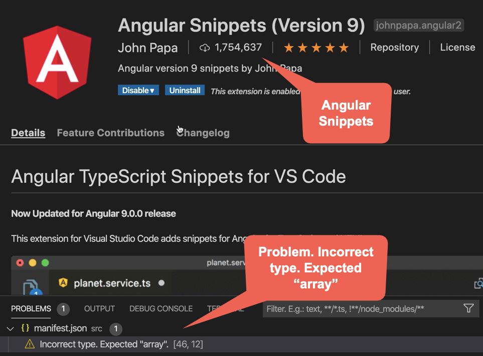This screenshot has height=356, width=483.
Task: Open the License link
Action: click(x=457, y=48)
